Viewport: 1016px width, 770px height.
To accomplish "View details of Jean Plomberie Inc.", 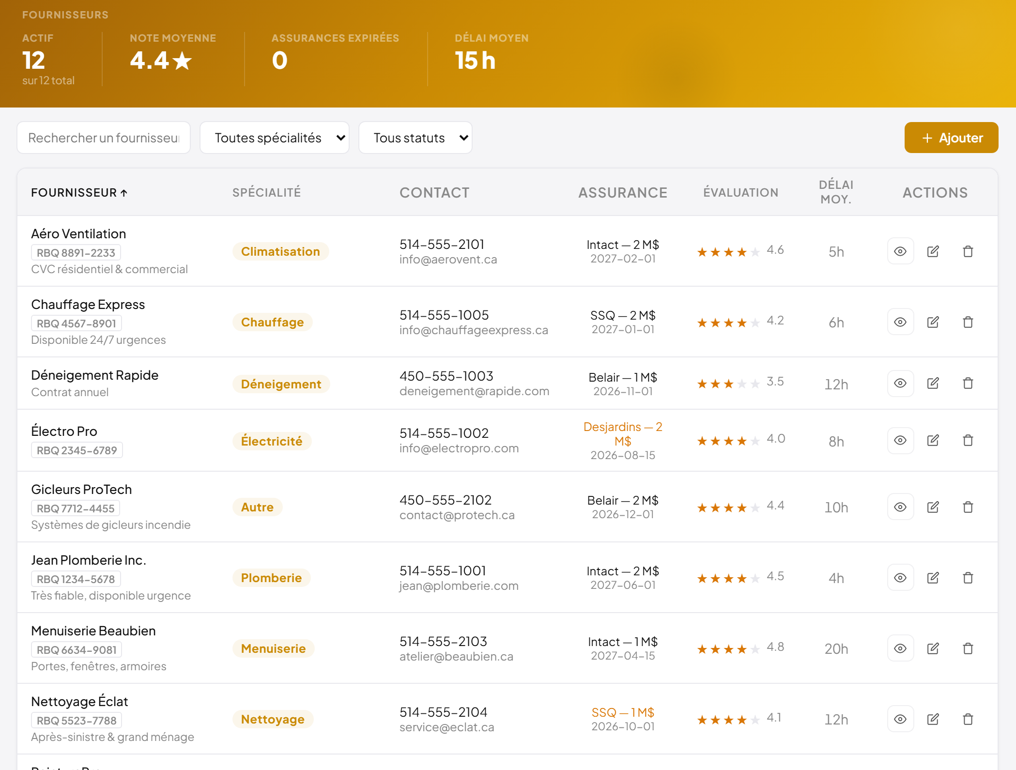I will (x=900, y=578).
